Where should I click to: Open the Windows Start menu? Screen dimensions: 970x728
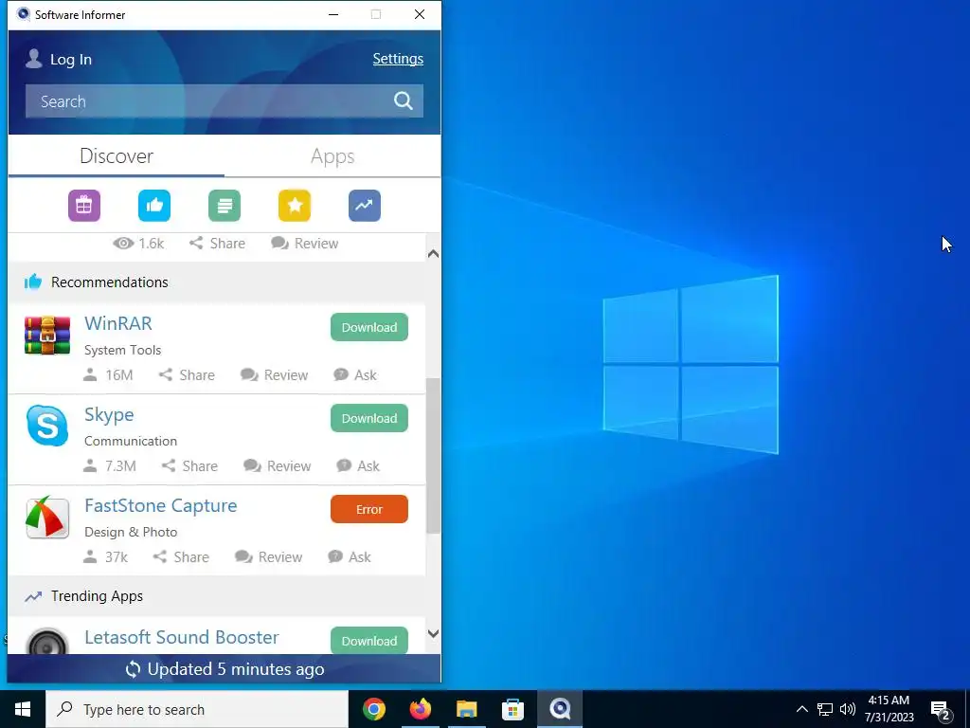[x=23, y=709]
